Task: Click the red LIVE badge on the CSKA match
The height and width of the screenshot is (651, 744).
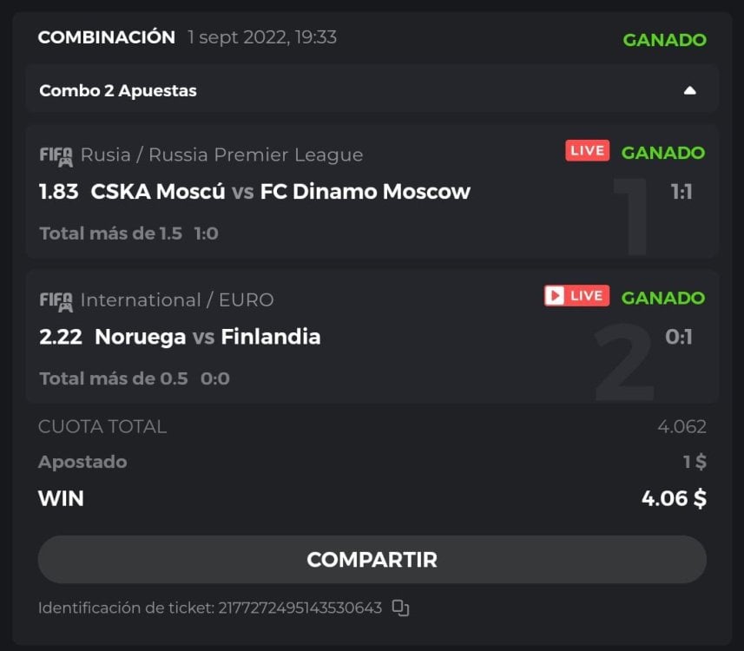Action: click(x=587, y=151)
